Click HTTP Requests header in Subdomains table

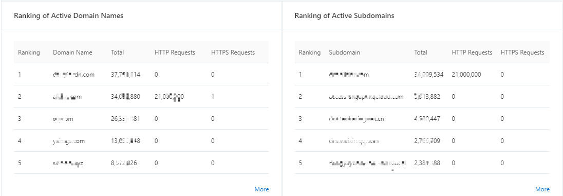pos(472,52)
